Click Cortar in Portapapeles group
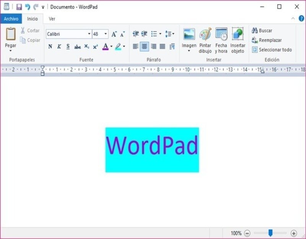 point(30,31)
